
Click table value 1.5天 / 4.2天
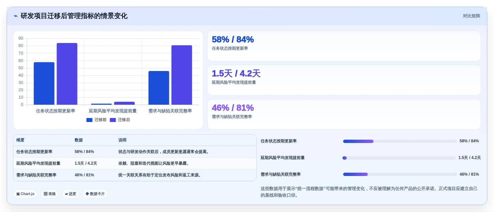[x=86, y=163]
